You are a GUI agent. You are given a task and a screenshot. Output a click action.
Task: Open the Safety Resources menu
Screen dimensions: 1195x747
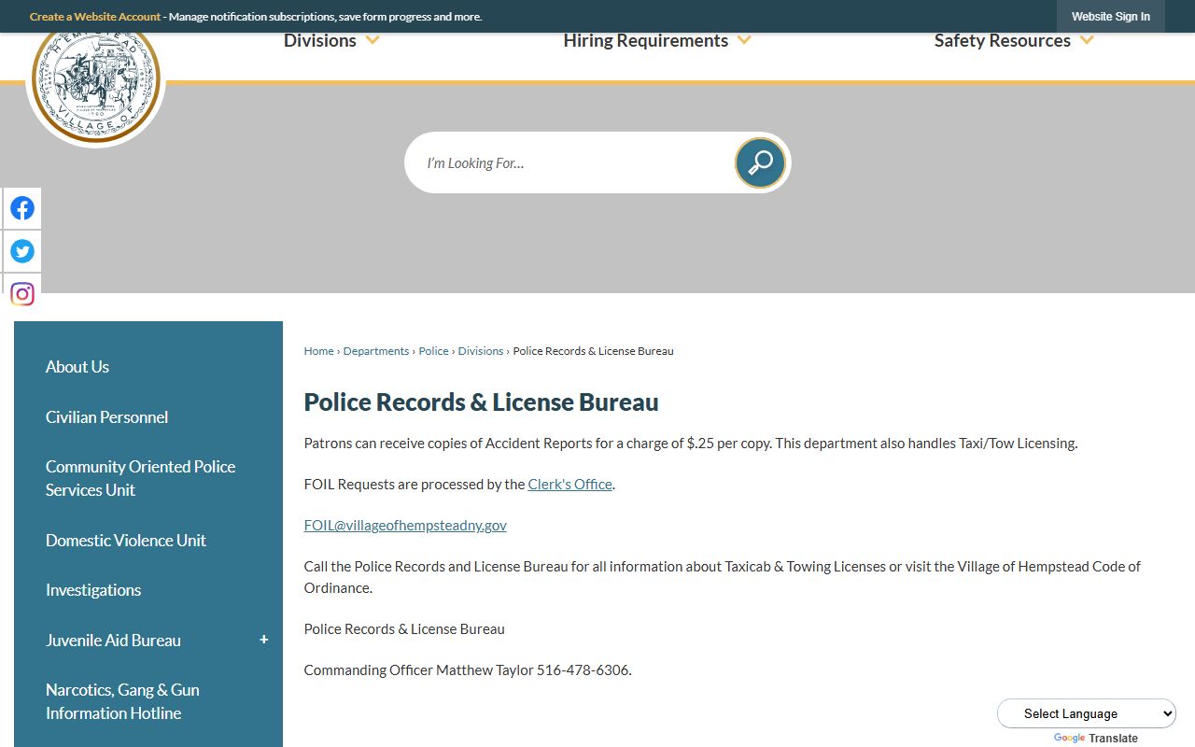coord(1002,40)
